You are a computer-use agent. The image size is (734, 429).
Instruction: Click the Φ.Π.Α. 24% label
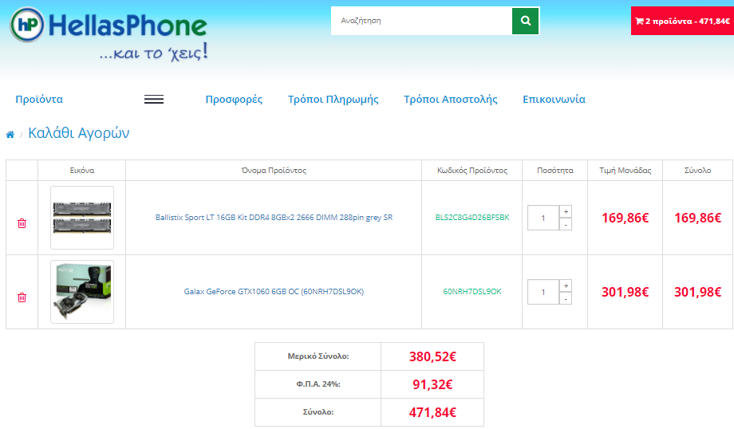point(318,384)
